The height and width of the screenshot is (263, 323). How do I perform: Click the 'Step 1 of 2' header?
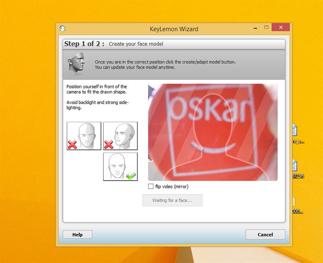(84, 44)
